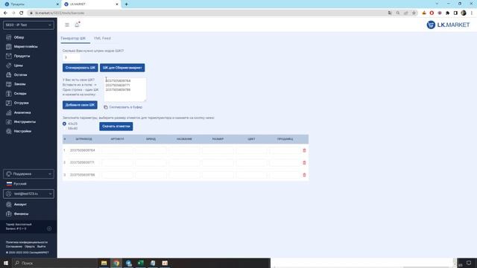The image size is (477, 268).
Task: Open Excel from the Windows taskbar
Action: pos(141,263)
